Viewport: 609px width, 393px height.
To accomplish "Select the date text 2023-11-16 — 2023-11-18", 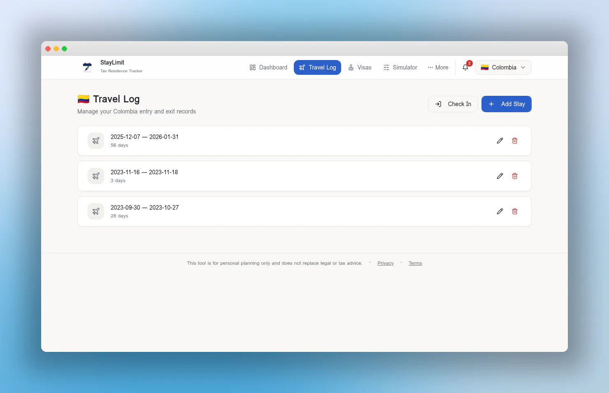I will 144,172.
